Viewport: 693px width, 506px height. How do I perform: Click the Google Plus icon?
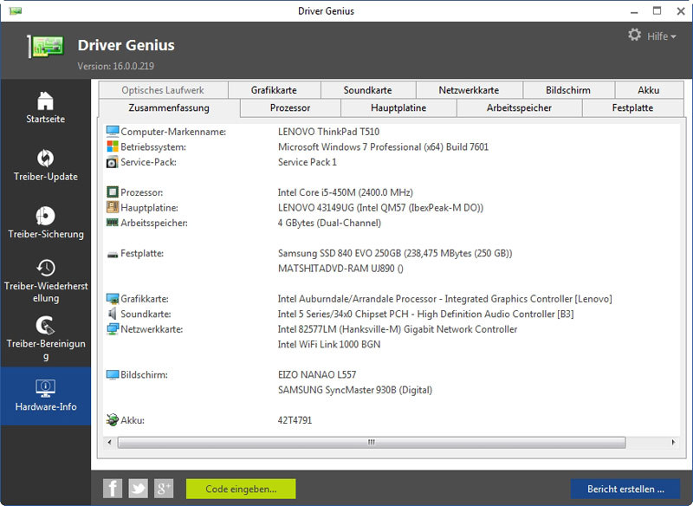pyautogui.click(x=164, y=489)
